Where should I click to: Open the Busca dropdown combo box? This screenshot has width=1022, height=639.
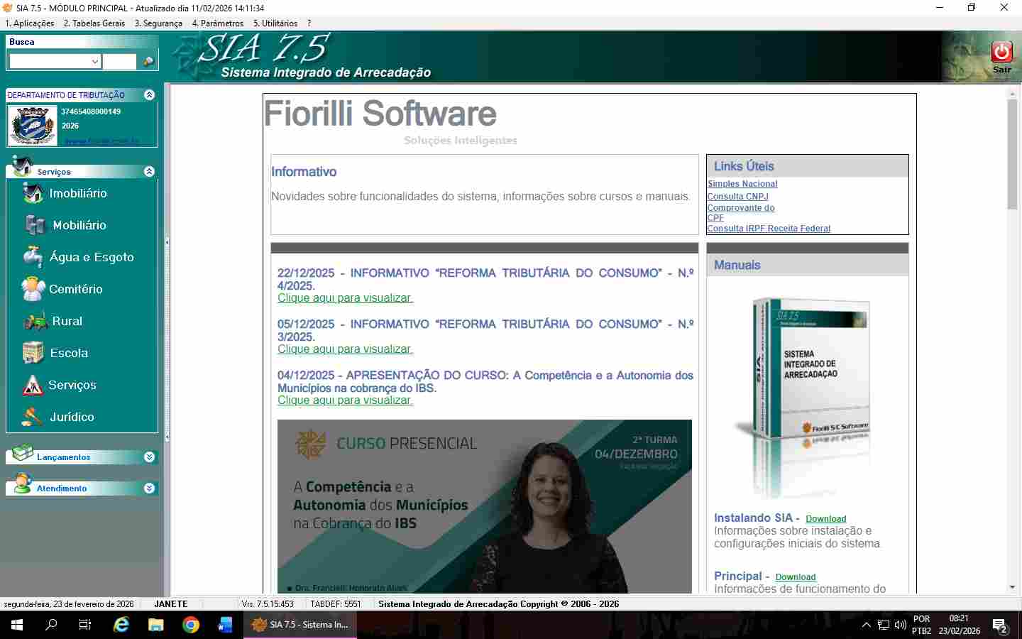(x=95, y=62)
